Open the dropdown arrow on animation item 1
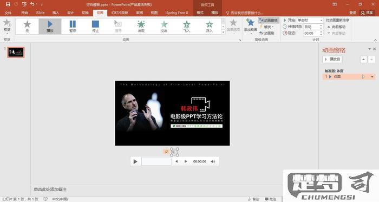The image size is (379, 202). point(372,77)
